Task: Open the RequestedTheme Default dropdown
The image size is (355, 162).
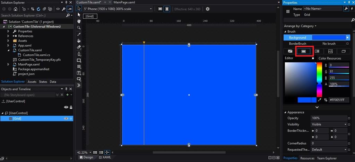Action: (329, 150)
